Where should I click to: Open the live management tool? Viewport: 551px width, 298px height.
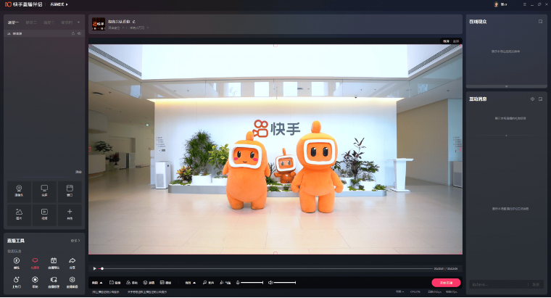click(x=54, y=281)
